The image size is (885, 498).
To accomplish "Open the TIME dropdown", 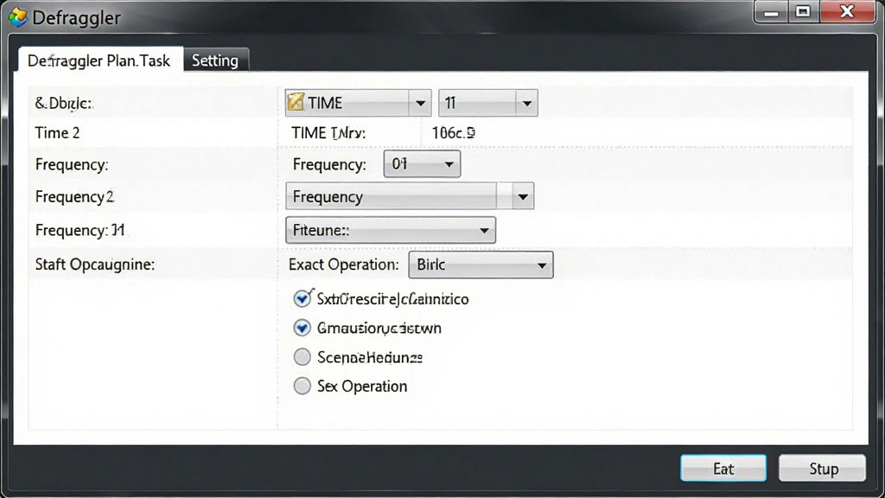I will (358, 103).
